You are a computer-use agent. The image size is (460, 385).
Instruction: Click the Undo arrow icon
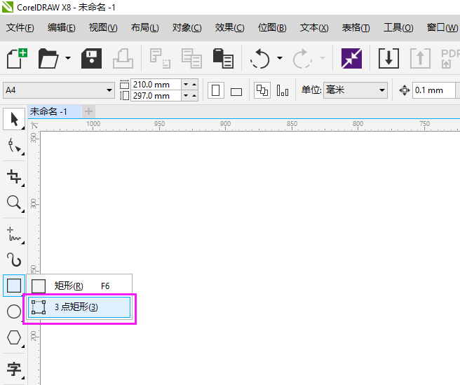(x=260, y=58)
